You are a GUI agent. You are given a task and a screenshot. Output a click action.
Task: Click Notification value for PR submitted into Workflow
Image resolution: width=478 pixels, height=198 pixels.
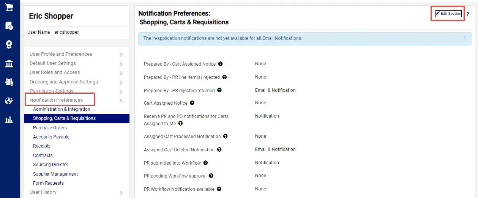click(x=267, y=163)
